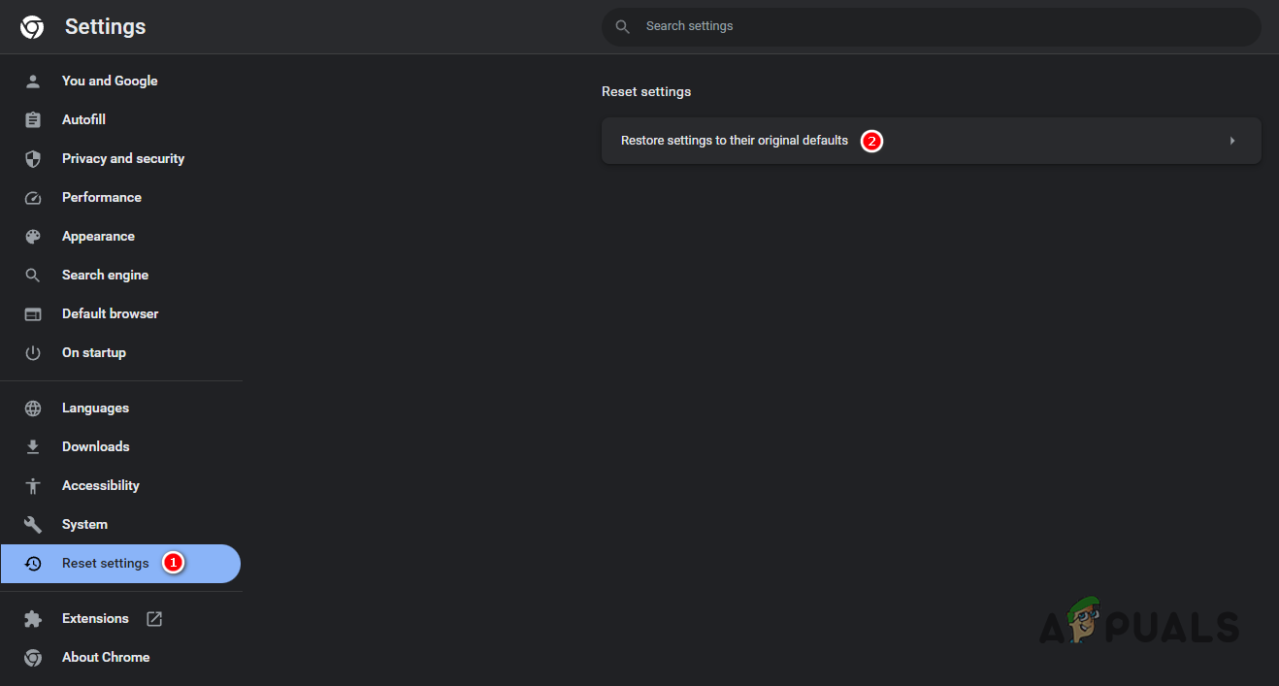This screenshot has height=686, width=1279.
Task: Select the Reset settings sidebar entry
Action: (105, 563)
